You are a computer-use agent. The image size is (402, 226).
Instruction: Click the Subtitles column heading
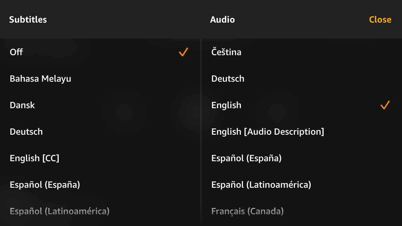tap(28, 20)
